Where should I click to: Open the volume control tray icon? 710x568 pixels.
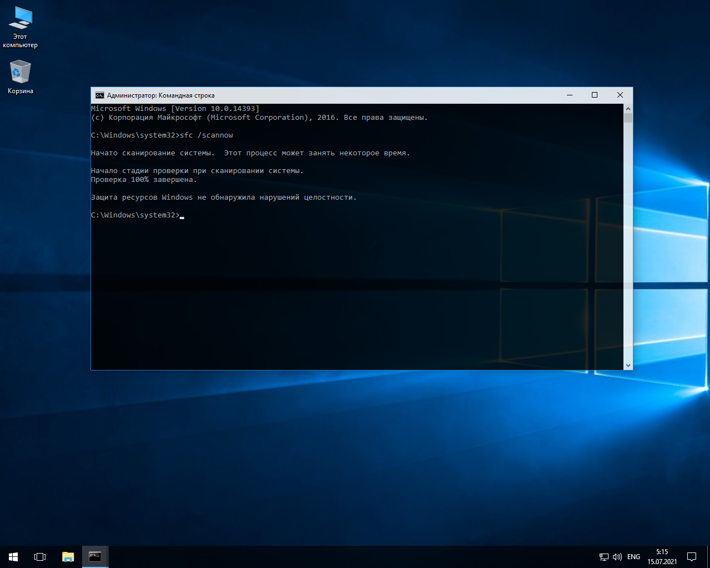point(617,557)
